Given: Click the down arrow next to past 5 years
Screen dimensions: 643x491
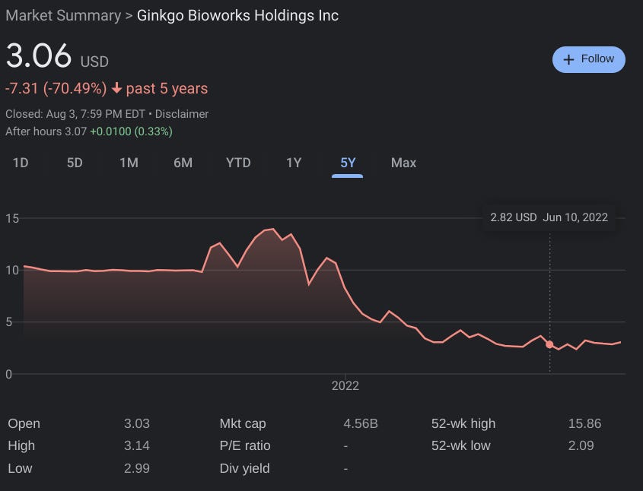Looking at the screenshot, I should pos(117,88).
